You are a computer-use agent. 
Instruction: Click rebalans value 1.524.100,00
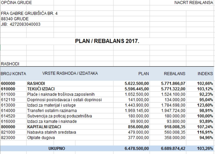tap(173, 94)
